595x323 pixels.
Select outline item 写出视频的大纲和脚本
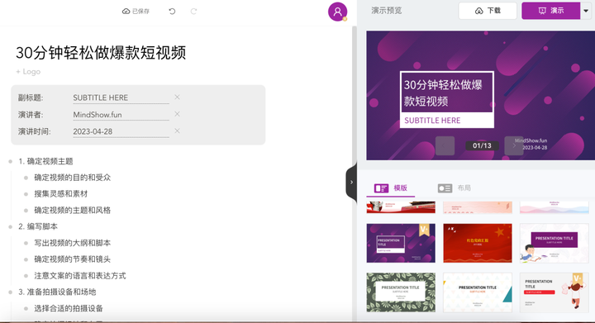coord(73,243)
